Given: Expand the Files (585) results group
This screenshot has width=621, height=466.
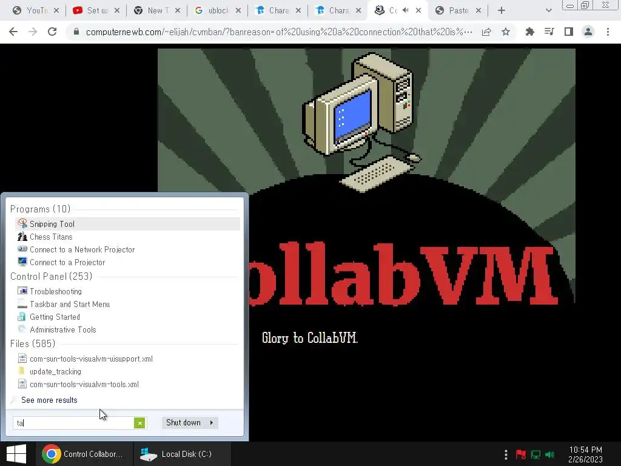Looking at the screenshot, I should [x=33, y=343].
